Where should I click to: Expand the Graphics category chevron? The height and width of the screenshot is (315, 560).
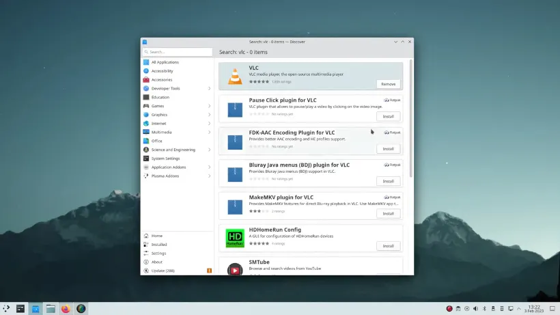(209, 115)
